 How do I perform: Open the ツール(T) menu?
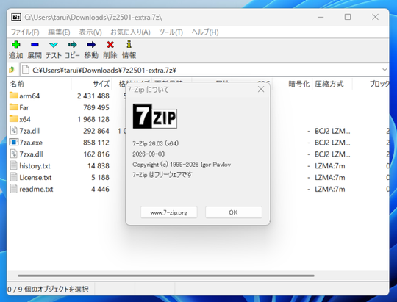click(x=171, y=32)
